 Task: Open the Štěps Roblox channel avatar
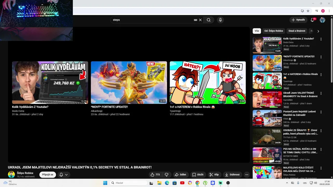(11, 175)
